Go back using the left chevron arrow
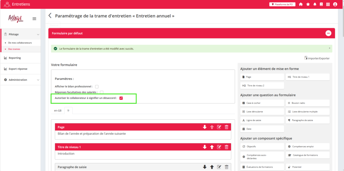 50,16
